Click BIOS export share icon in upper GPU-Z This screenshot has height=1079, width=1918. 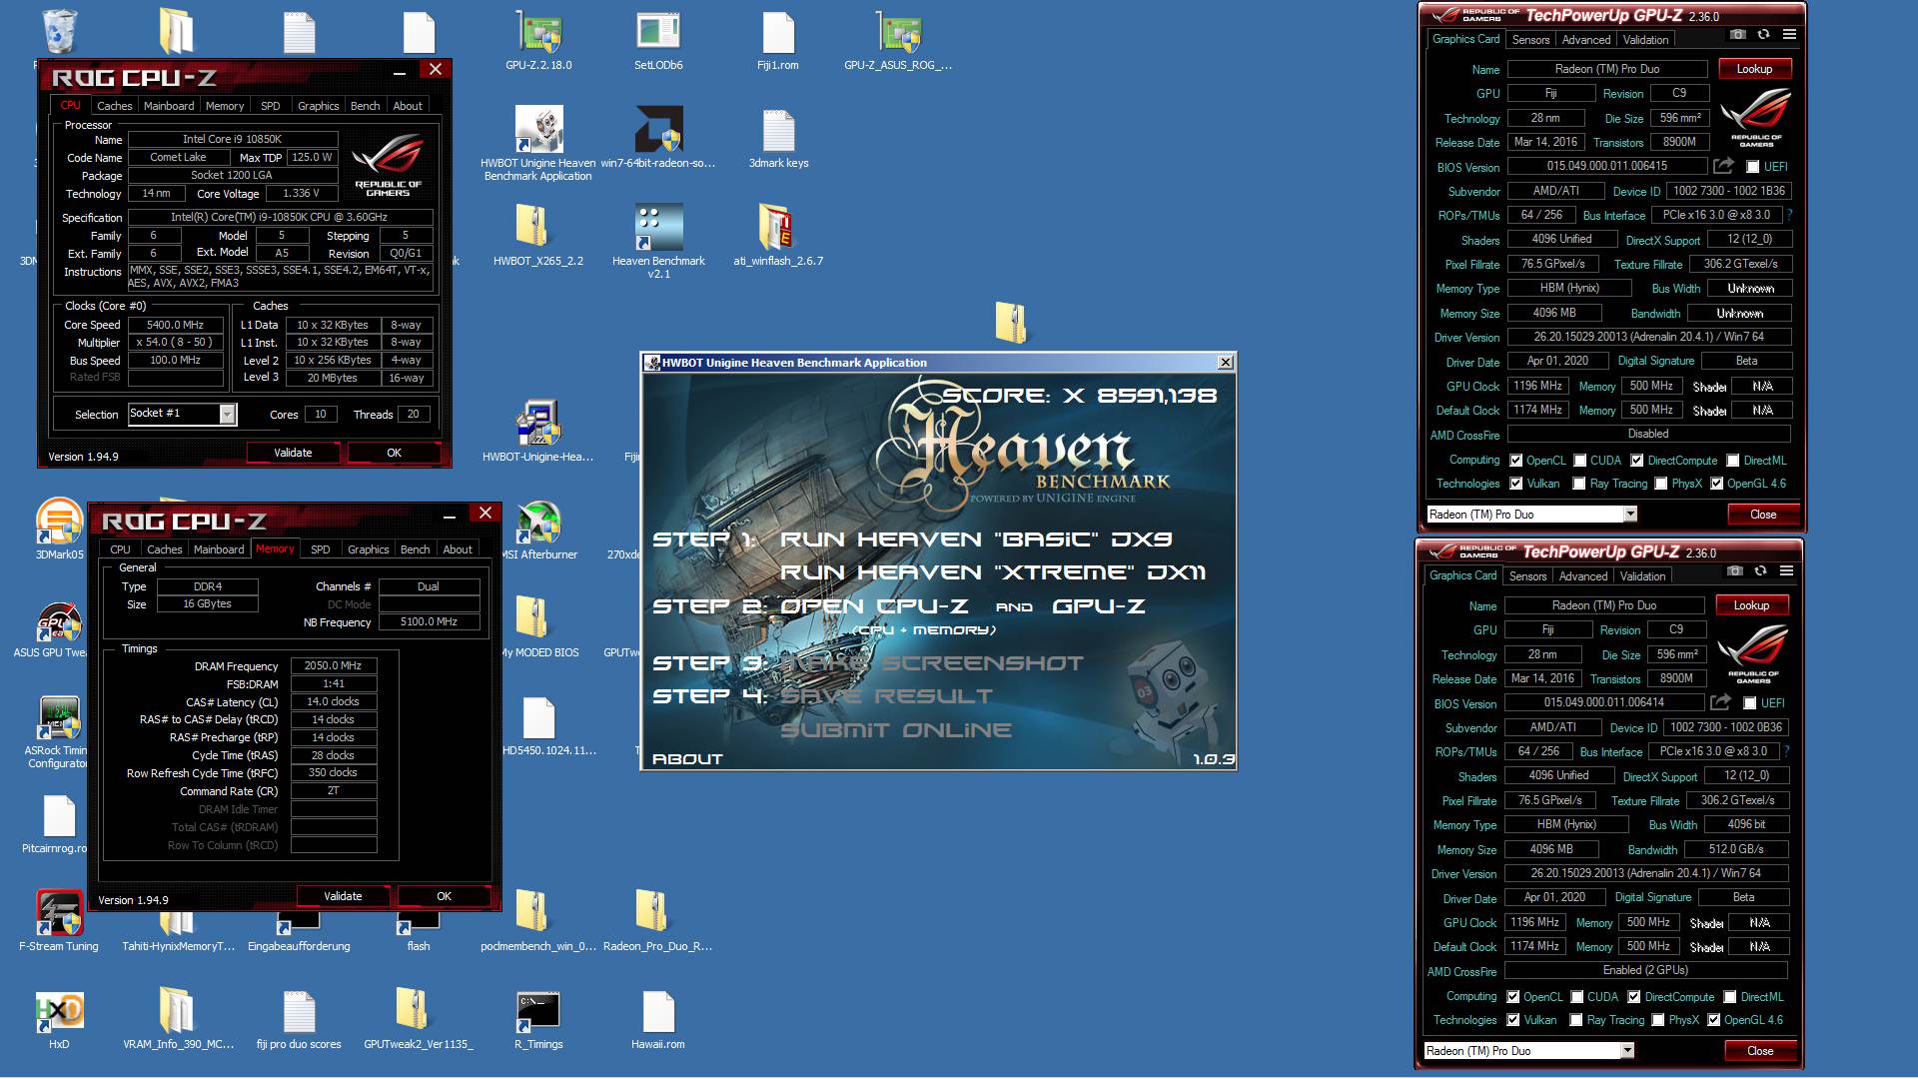tap(1723, 166)
